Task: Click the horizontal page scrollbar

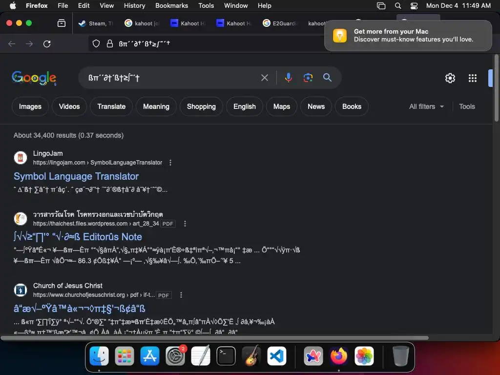Action: pos(214,338)
